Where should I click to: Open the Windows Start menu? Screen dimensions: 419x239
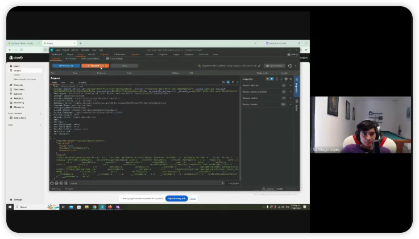click(10, 207)
